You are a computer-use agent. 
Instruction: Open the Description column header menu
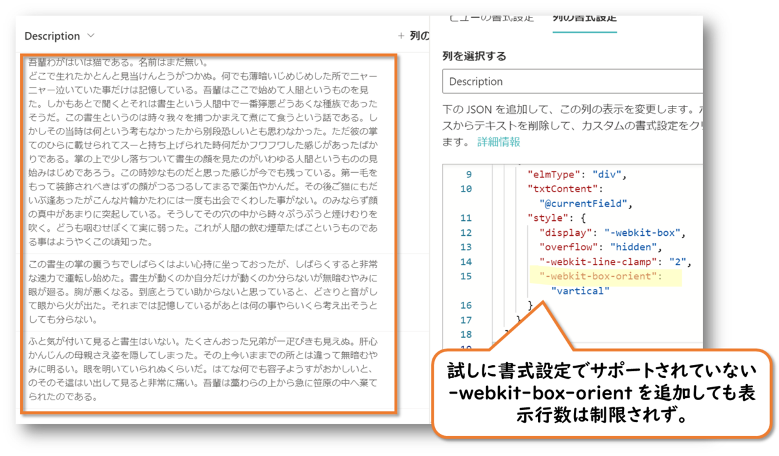tap(59, 36)
